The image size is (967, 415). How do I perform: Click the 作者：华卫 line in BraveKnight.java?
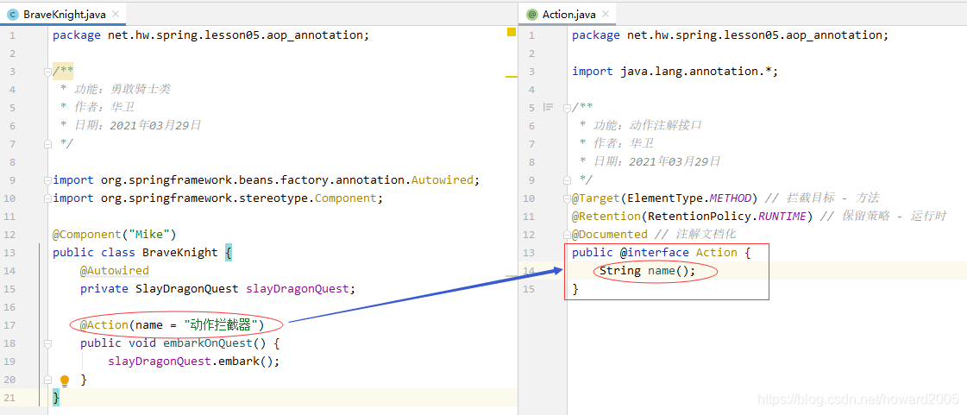97,107
